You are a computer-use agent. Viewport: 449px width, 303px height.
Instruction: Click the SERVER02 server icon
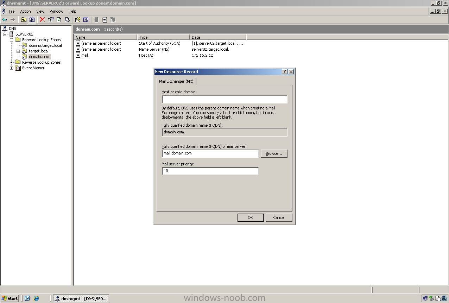12,34
